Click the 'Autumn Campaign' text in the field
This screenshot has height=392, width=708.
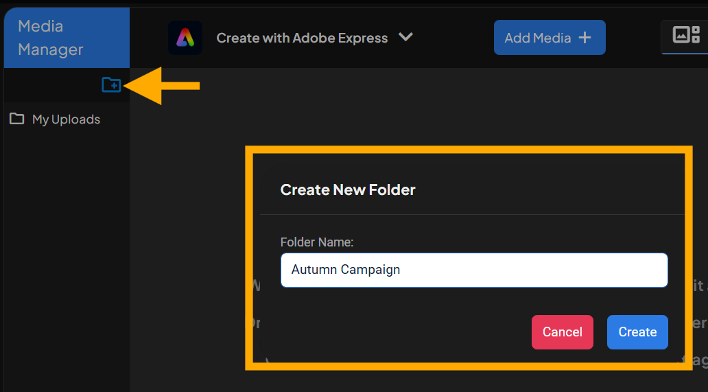tap(346, 270)
